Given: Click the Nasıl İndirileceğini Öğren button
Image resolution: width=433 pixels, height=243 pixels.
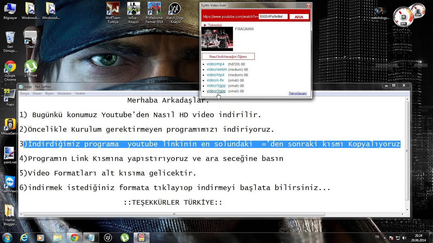Looking at the screenshot, I should (228, 57).
